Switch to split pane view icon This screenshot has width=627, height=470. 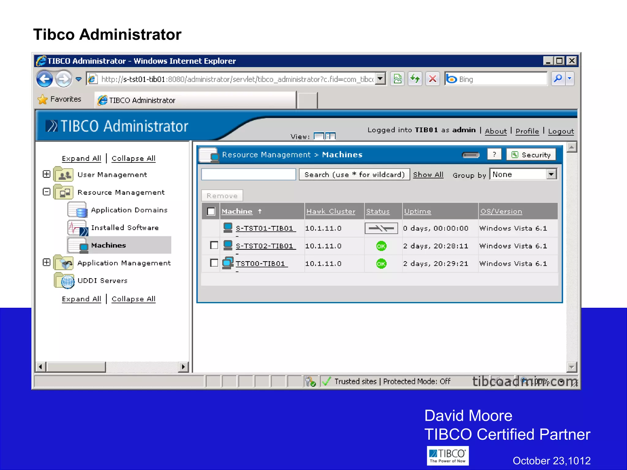[330, 136]
